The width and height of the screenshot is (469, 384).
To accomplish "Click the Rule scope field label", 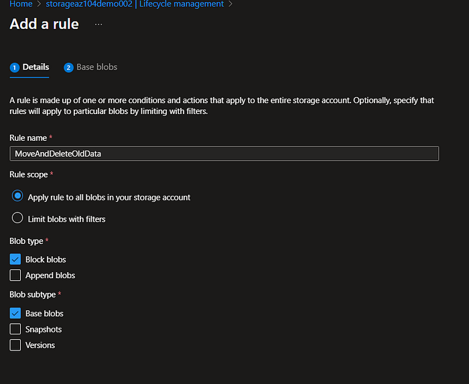I will click(28, 174).
